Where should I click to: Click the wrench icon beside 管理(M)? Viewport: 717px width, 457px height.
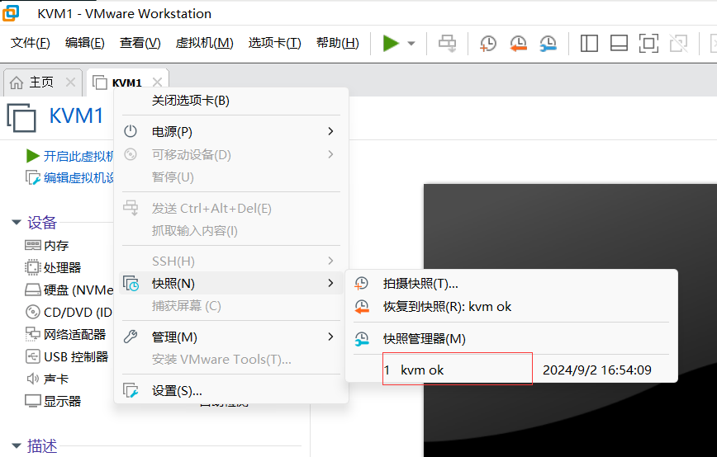pos(131,337)
